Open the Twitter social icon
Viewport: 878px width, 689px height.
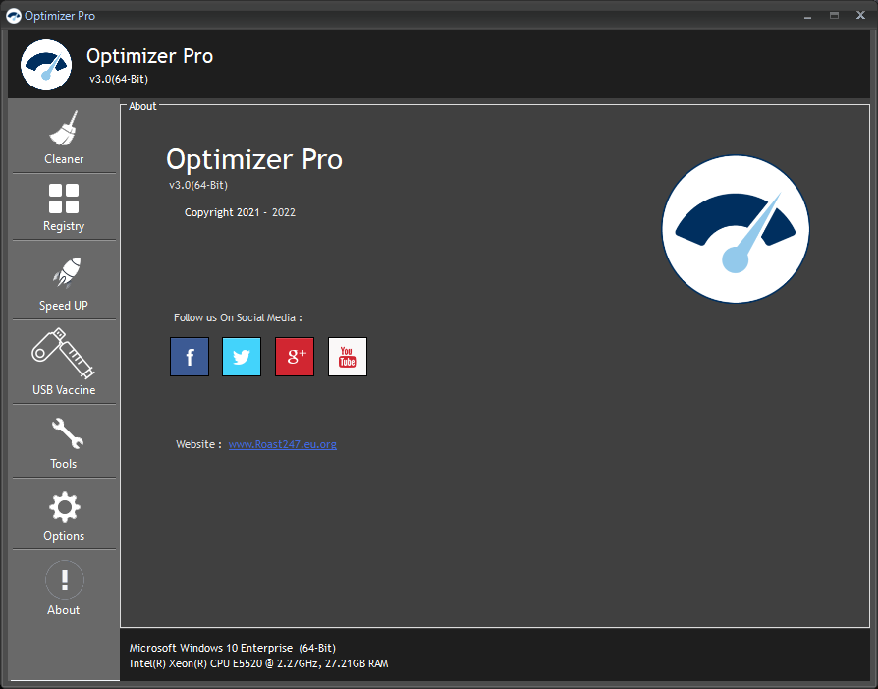tap(242, 357)
